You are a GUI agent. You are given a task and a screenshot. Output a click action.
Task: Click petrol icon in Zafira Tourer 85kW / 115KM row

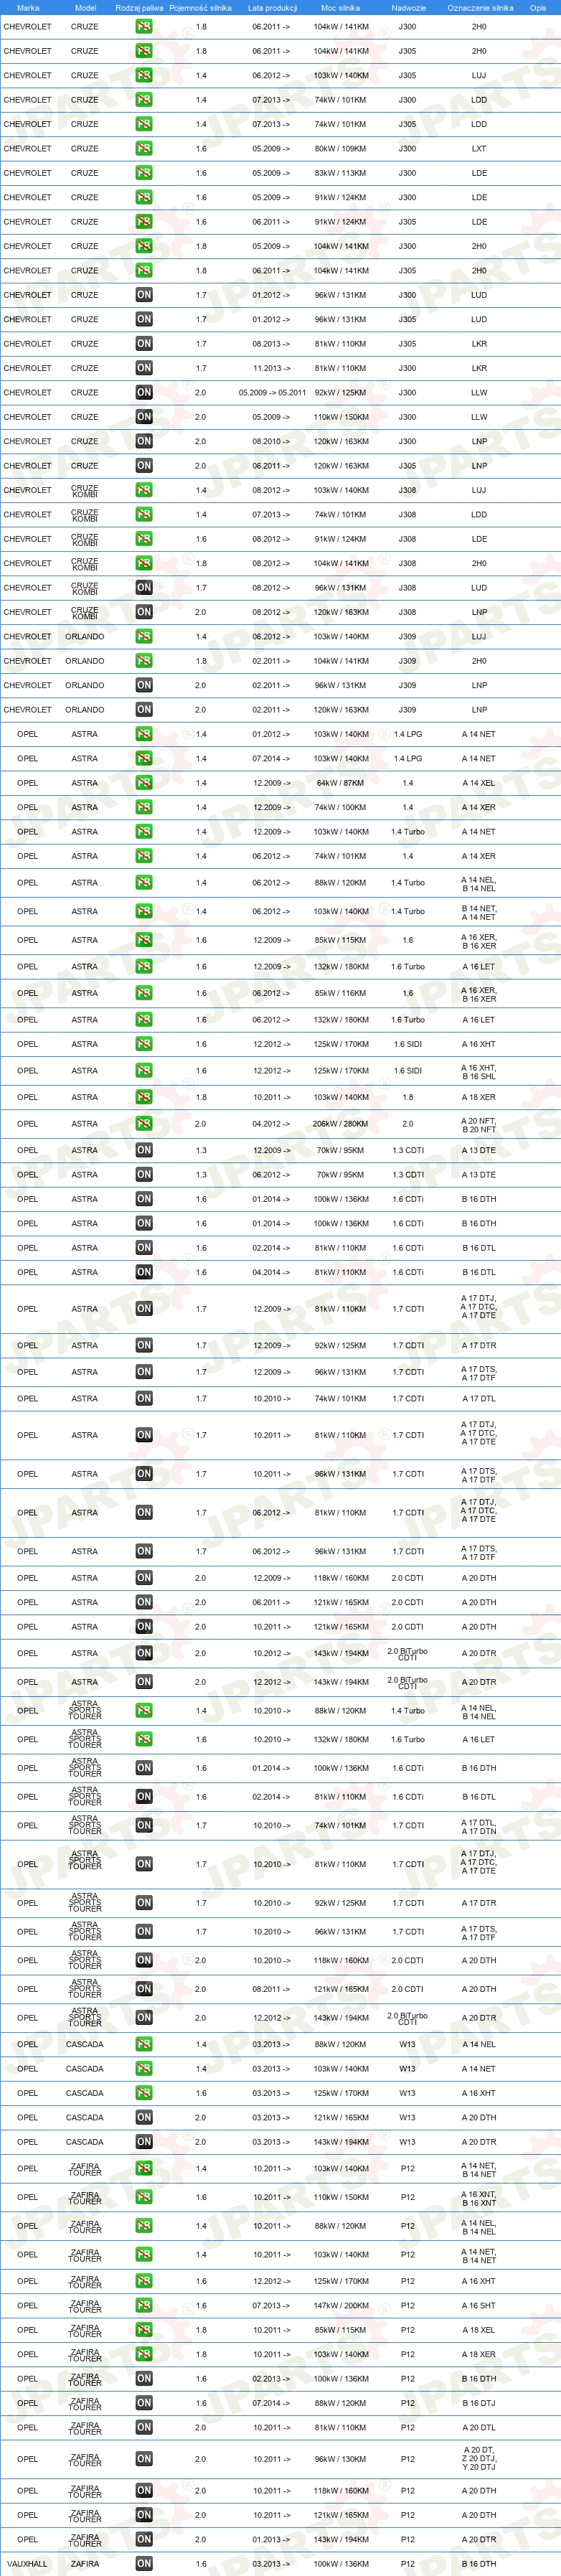click(x=144, y=2330)
